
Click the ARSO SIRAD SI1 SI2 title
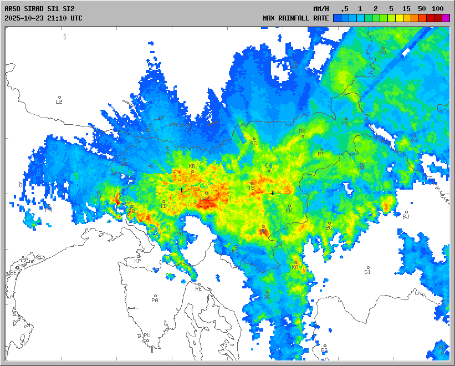coord(39,9)
